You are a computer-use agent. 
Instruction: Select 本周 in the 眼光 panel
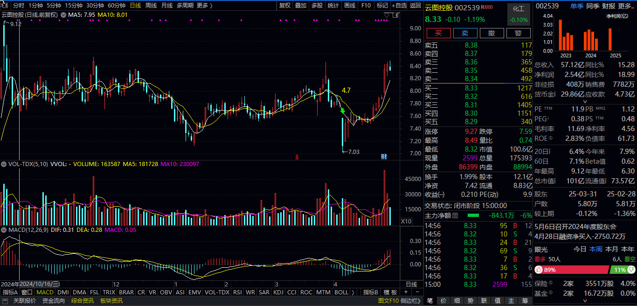(595, 249)
